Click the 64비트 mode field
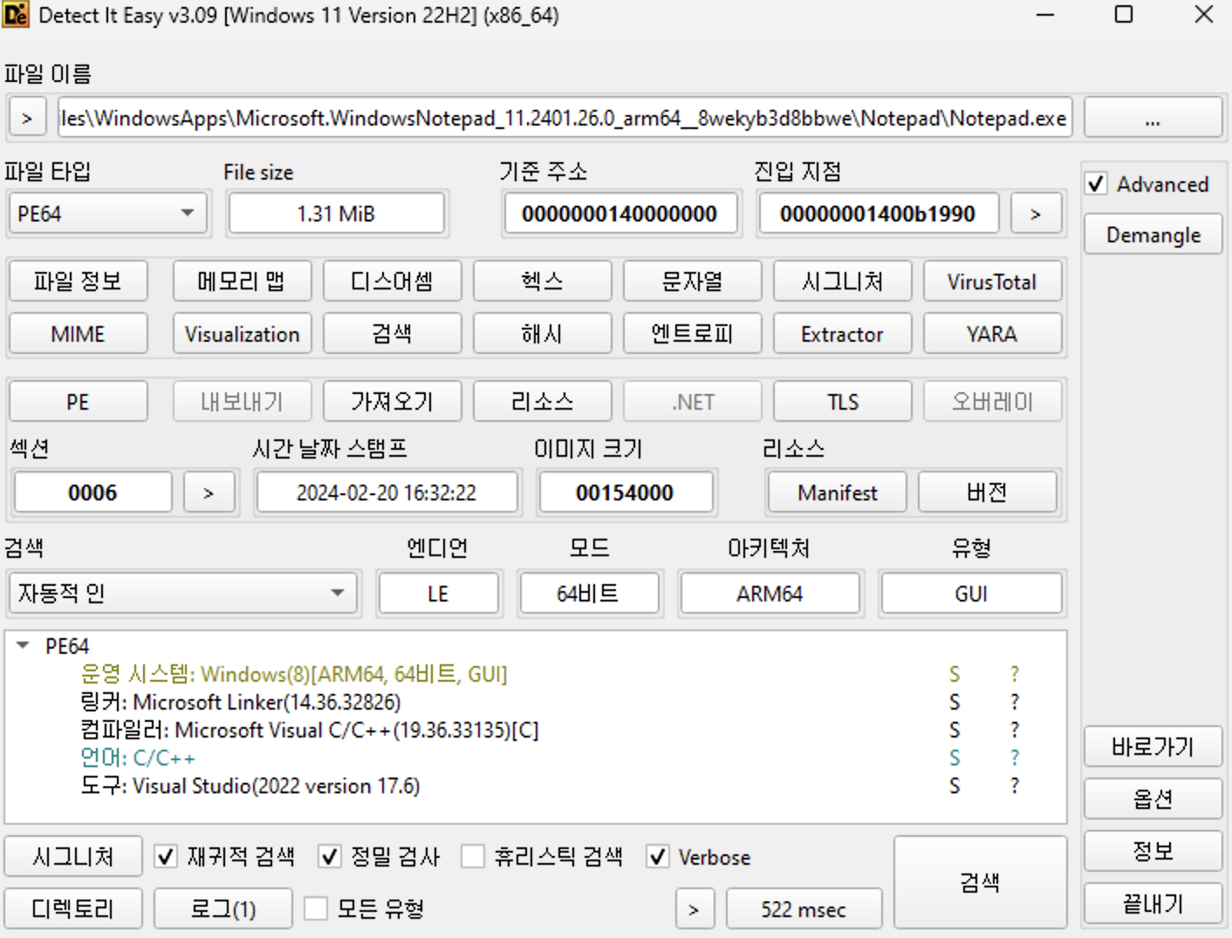 coord(588,594)
